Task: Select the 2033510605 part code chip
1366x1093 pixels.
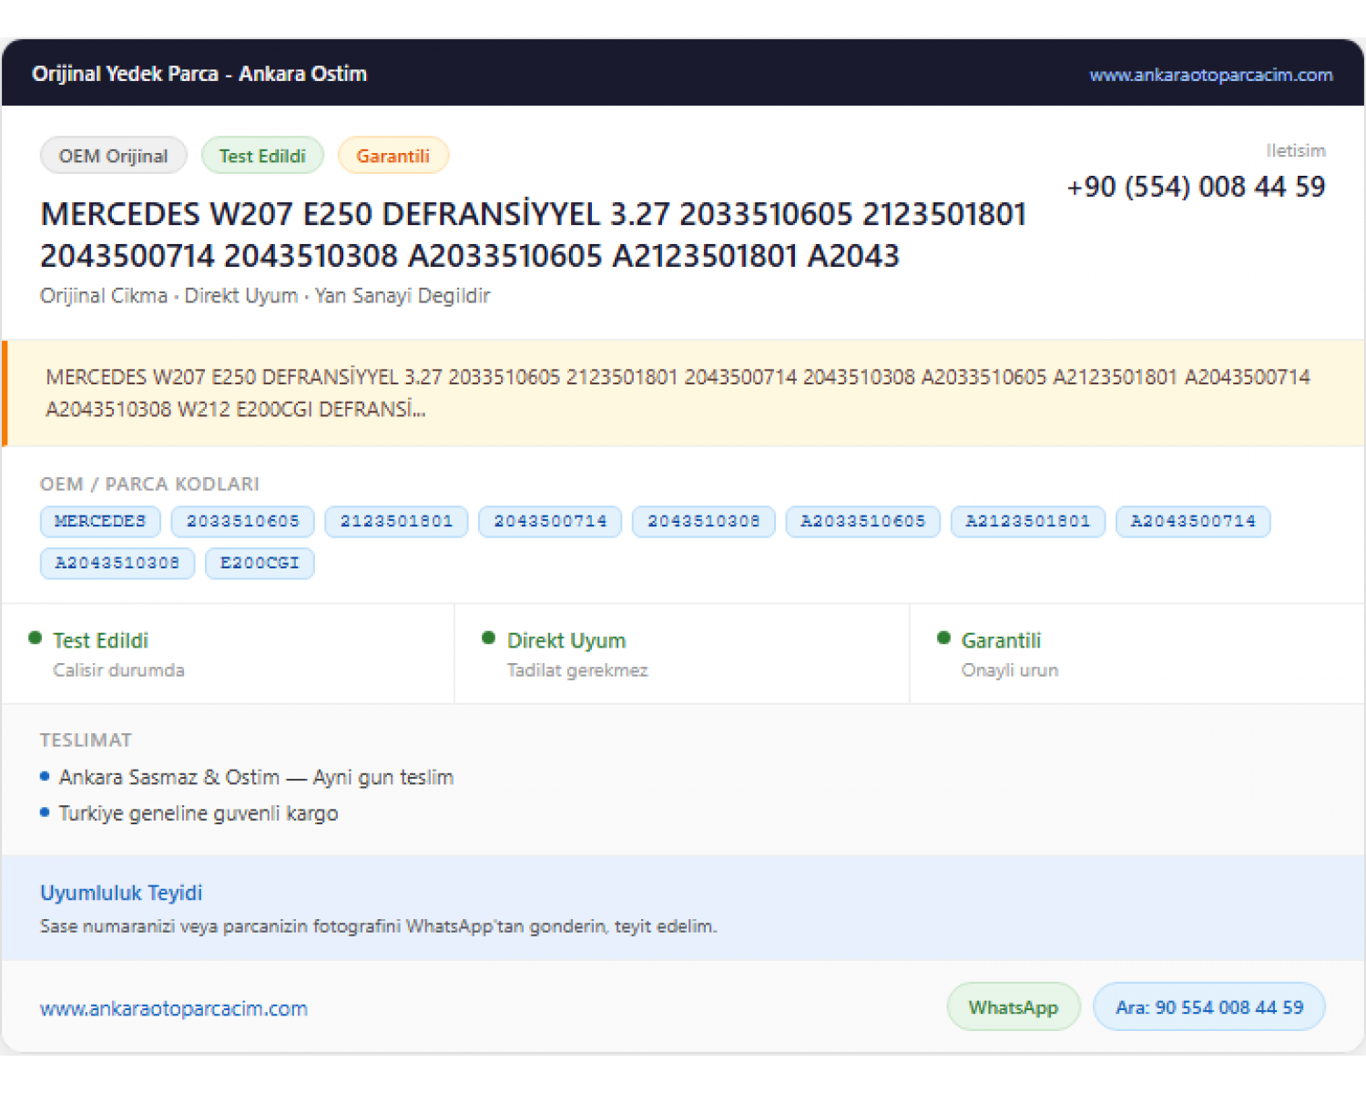Action: 243,522
